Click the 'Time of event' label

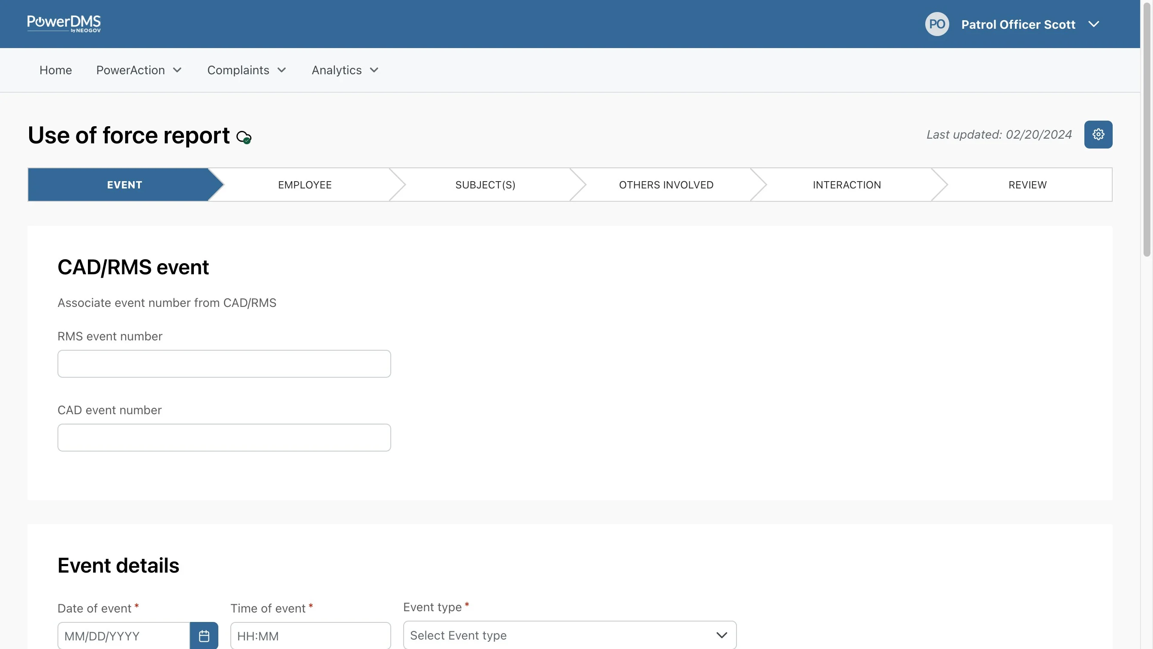tap(268, 609)
